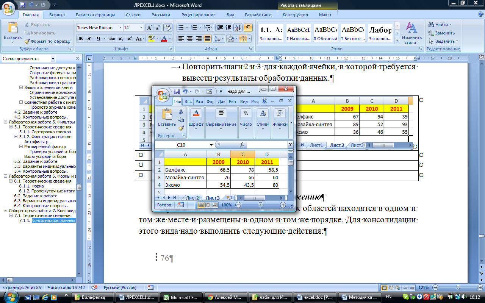Viewport: 485px width, 303px height.
Task: Click the Clear Formatting icon in Word
Action: point(167,28)
